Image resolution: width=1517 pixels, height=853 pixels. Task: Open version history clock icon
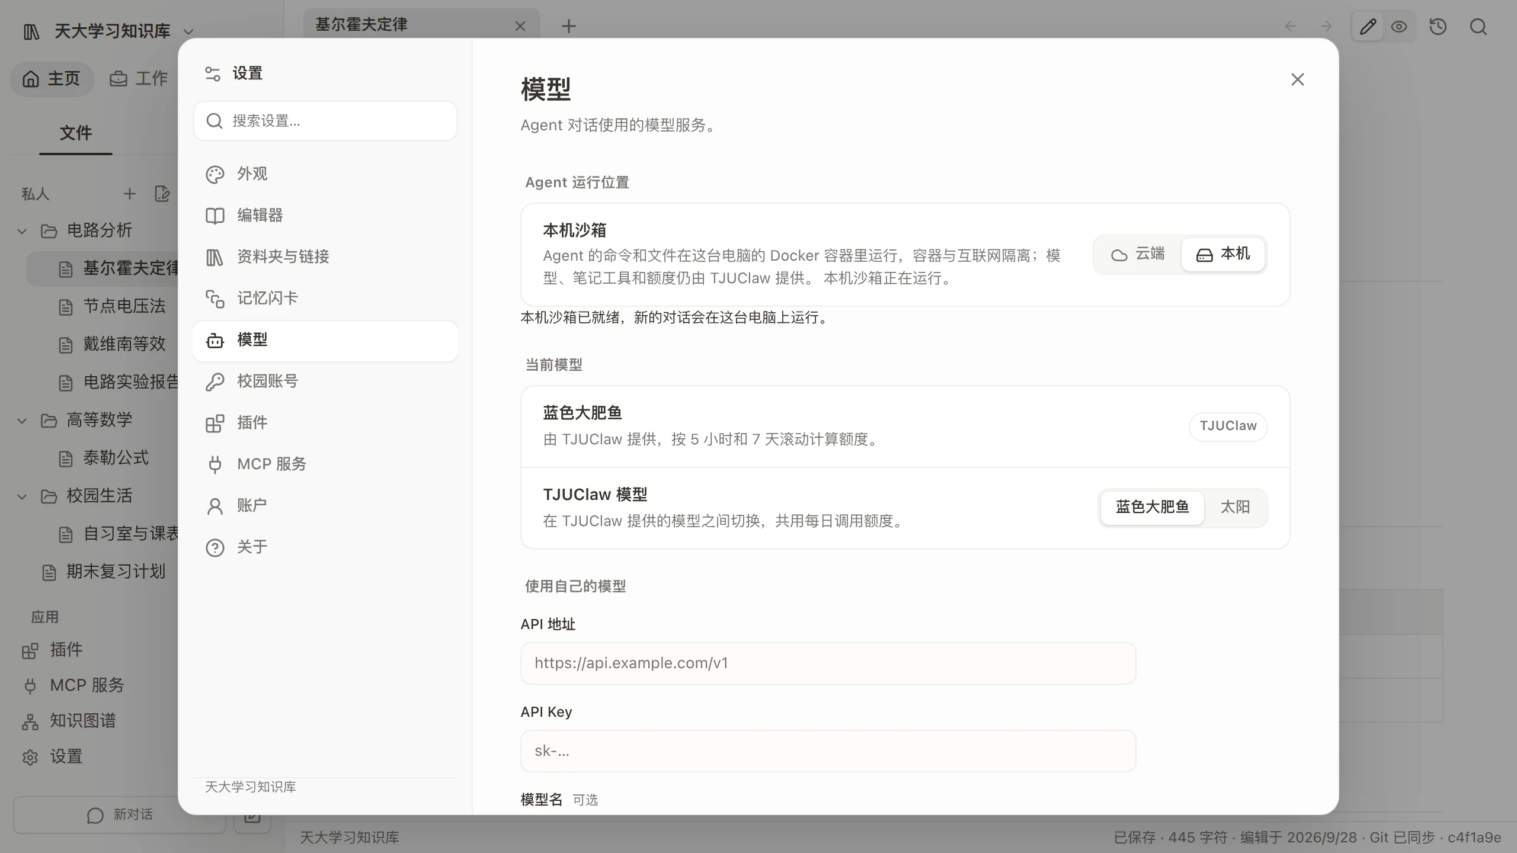(1438, 27)
